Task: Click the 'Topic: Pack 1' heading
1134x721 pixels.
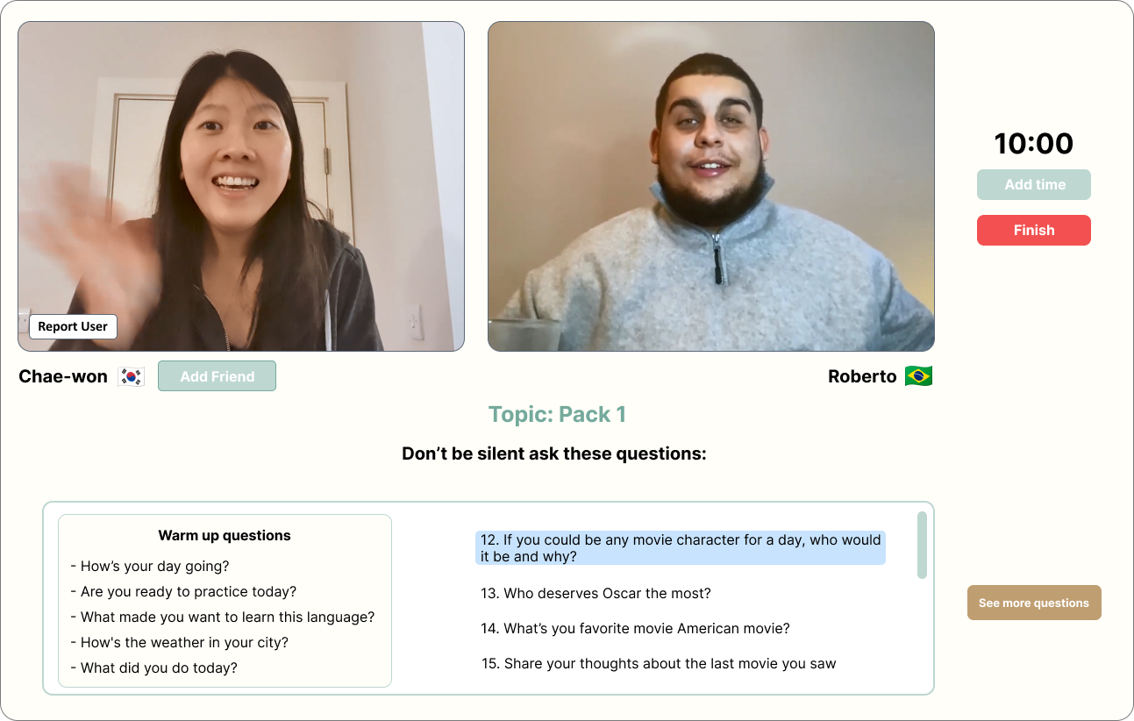Action: pyautogui.click(x=557, y=415)
